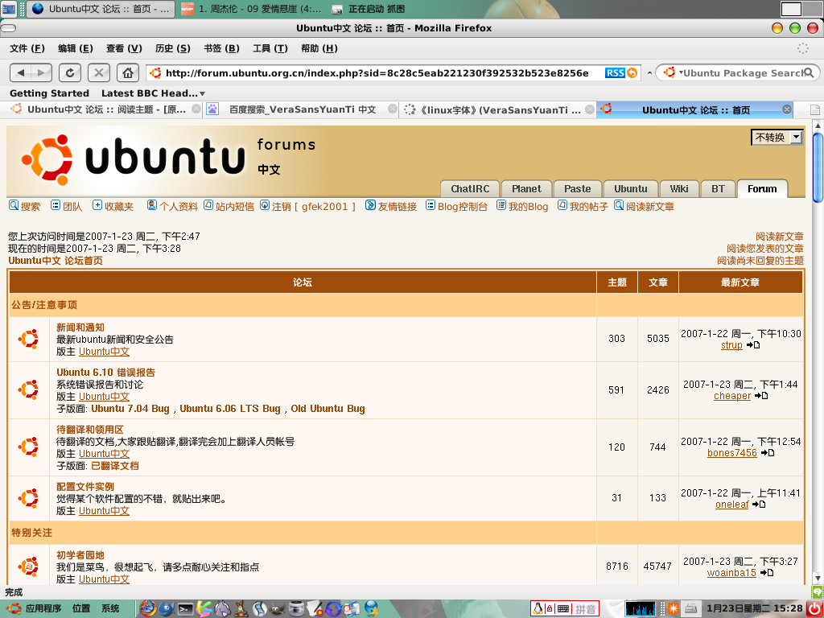Close the Ubuntu中文 论坛 :: 首页 browser tab
This screenshot has width=824, height=618.
click(787, 109)
